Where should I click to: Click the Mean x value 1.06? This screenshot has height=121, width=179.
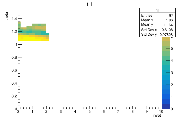tap(169, 20)
